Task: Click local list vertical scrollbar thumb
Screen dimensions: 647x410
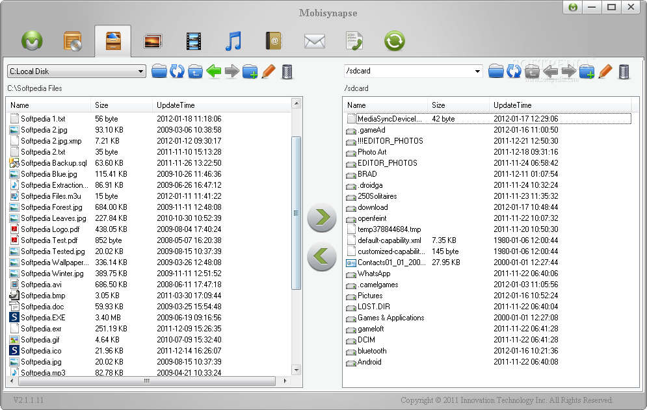Action: click(296, 213)
